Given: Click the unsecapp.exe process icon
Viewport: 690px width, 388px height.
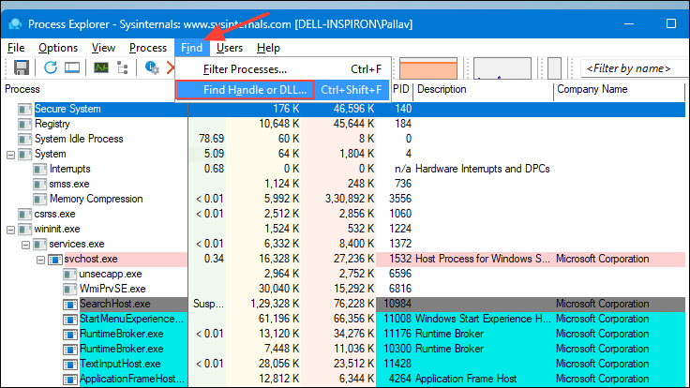Looking at the screenshot, I should (70, 274).
